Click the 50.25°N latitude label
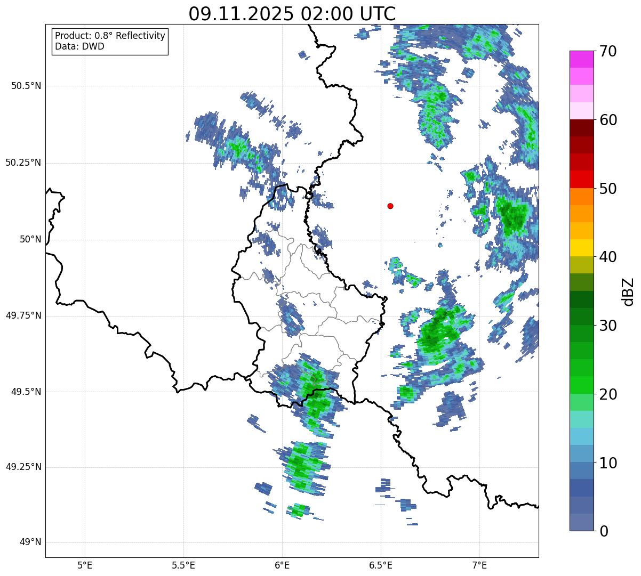This screenshot has width=641, height=576. (x=23, y=163)
